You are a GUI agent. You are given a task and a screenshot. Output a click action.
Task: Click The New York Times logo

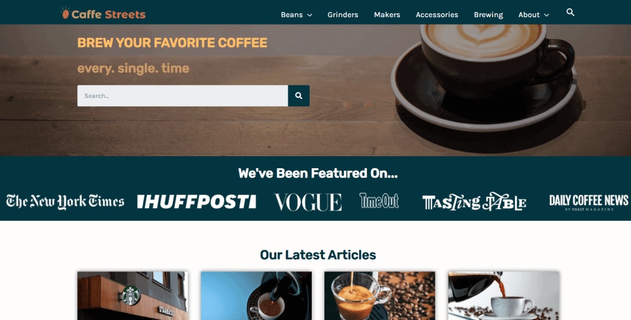[x=65, y=202]
